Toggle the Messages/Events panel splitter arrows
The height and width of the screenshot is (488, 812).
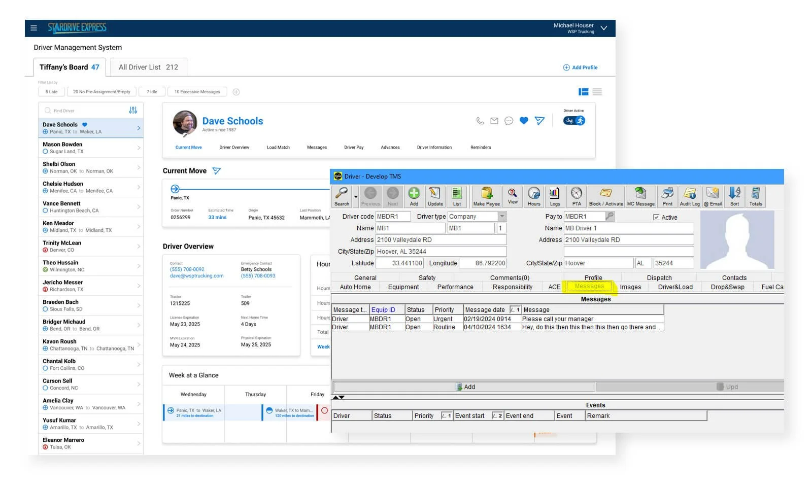[339, 397]
